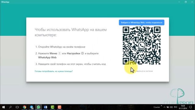The image size is (195, 110).
Task: Click the help link Готовы попробовать, но нужна помощь?
Action: coord(54,71)
